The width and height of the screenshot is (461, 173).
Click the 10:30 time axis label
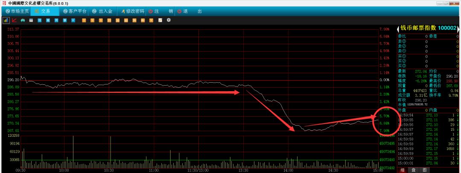[109, 170]
